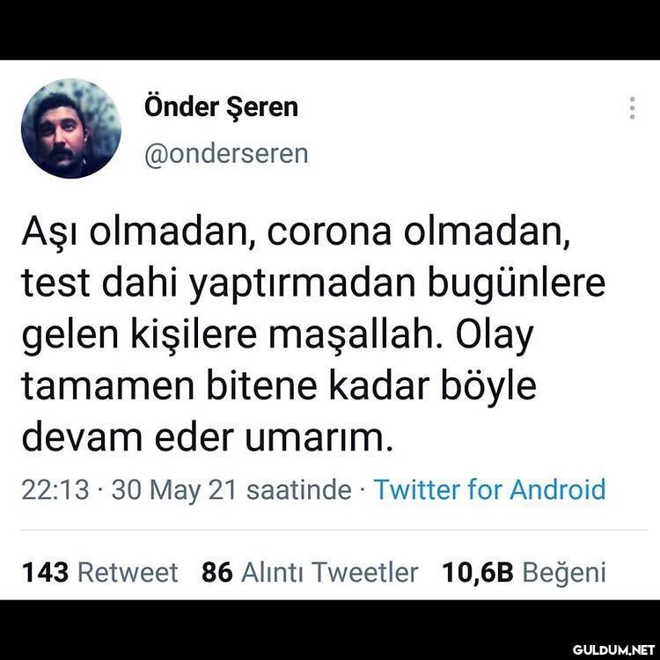View the 143 Retweet list
Screen dimensions: 660x660
click(99, 573)
